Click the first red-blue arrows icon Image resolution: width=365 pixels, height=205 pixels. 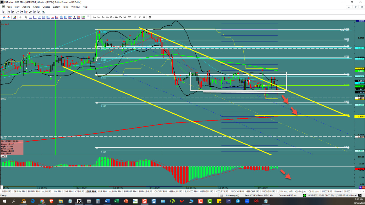click(4, 17)
